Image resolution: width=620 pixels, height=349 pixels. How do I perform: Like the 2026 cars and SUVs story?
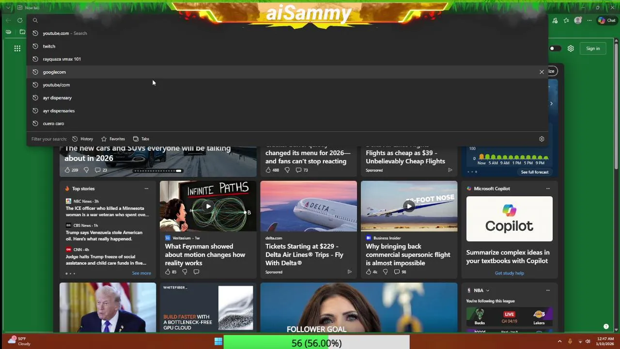click(x=71, y=170)
